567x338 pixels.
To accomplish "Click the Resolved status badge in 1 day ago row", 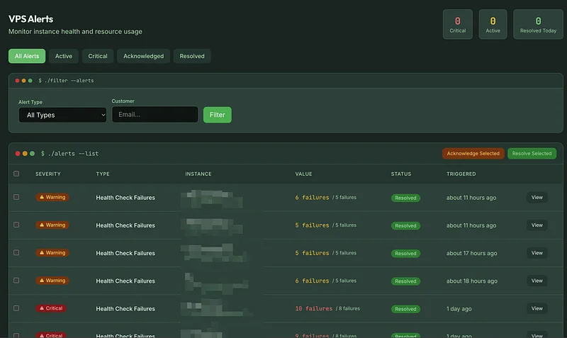I will click(405, 309).
